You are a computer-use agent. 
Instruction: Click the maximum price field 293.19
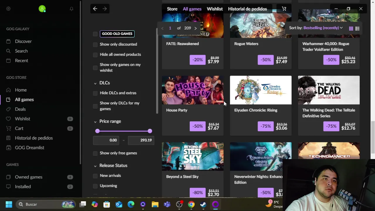pos(141,140)
